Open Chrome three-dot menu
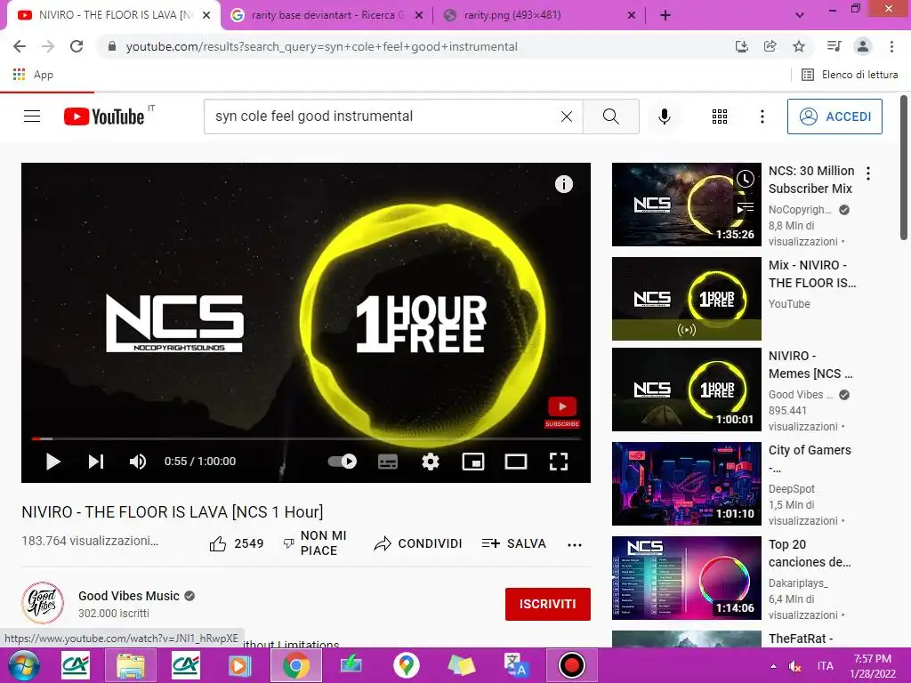This screenshot has height=683, width=911. [891, 46]
